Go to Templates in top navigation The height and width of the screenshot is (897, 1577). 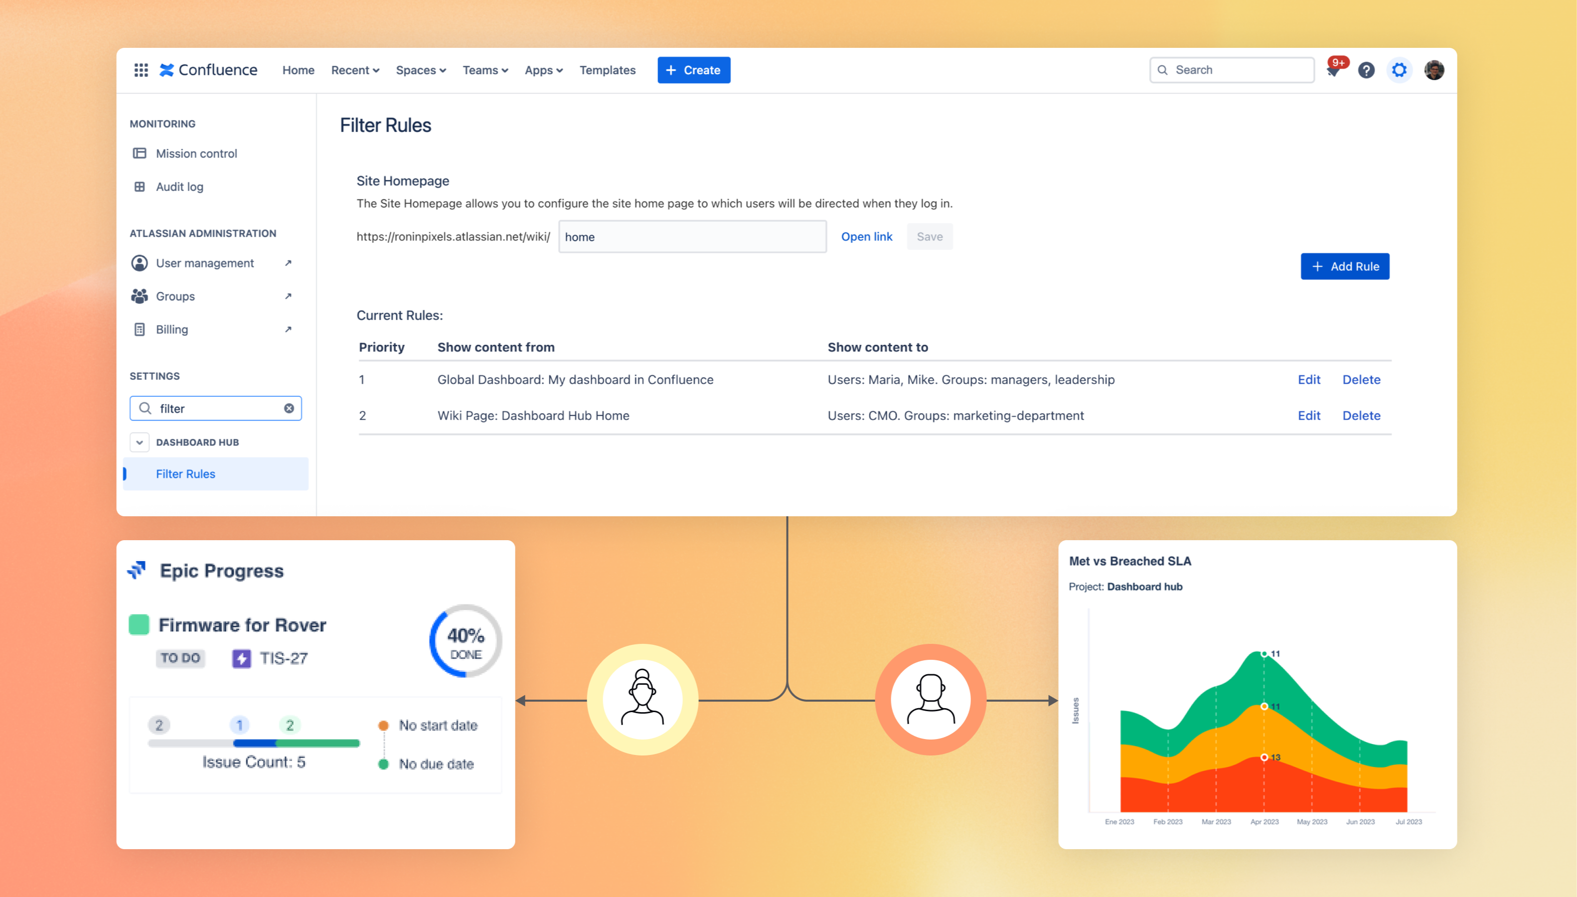point(607,70)
